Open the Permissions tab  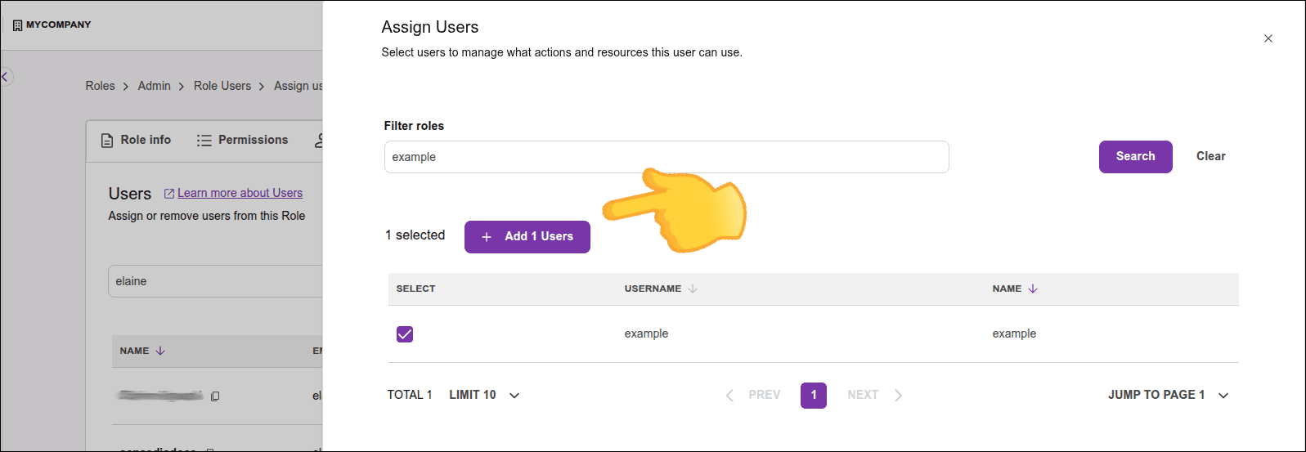243,140
